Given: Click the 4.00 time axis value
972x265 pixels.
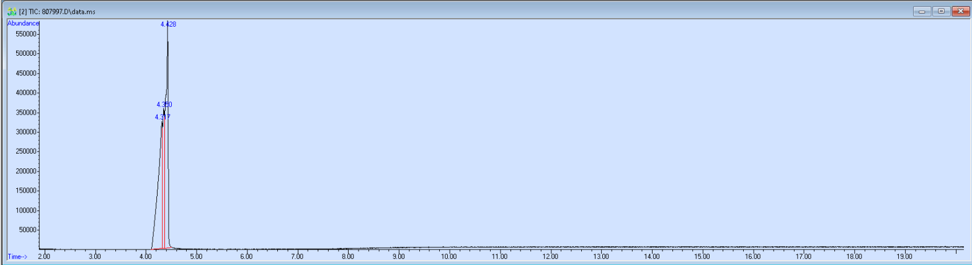Looking at the screenshot, I should [145, 256].
